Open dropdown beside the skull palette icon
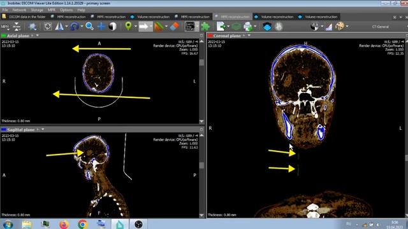Screen dimensions: 408x229 click(347, 27)
